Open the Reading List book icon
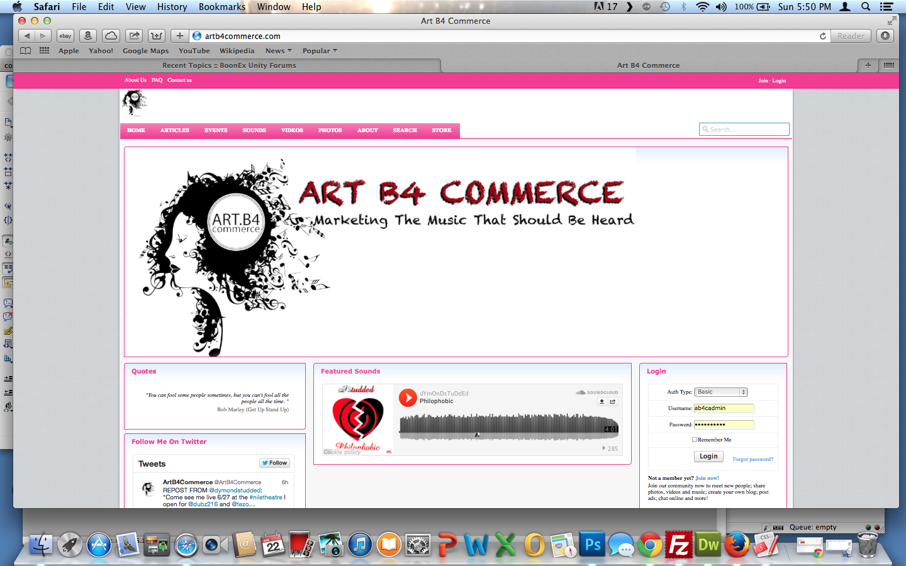Screen dimensions: 906x566 click(x=25, y=51)
